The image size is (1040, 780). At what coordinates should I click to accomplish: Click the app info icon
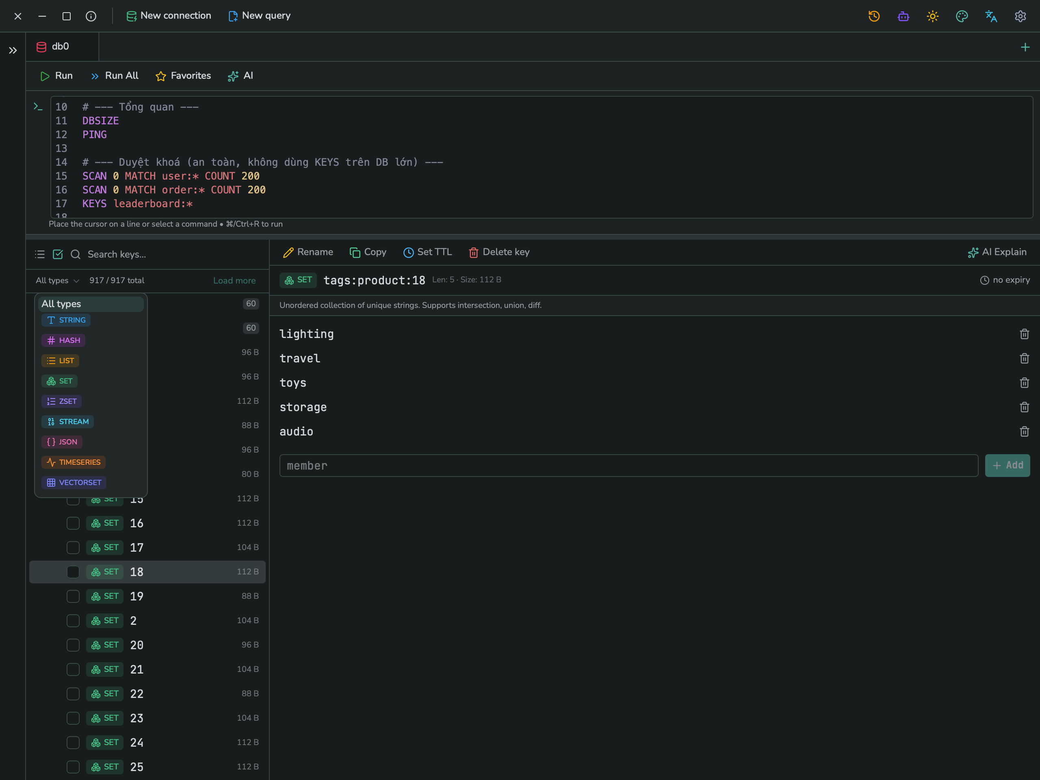coord(91,16)
